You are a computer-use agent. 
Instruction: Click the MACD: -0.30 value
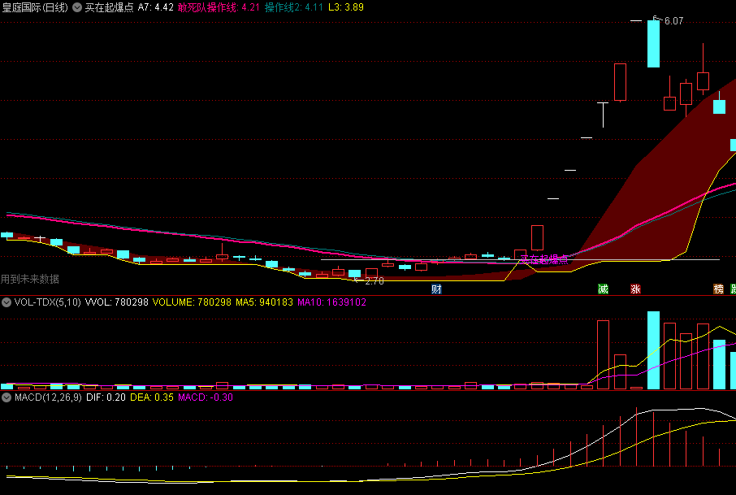[x=206, y=397]
